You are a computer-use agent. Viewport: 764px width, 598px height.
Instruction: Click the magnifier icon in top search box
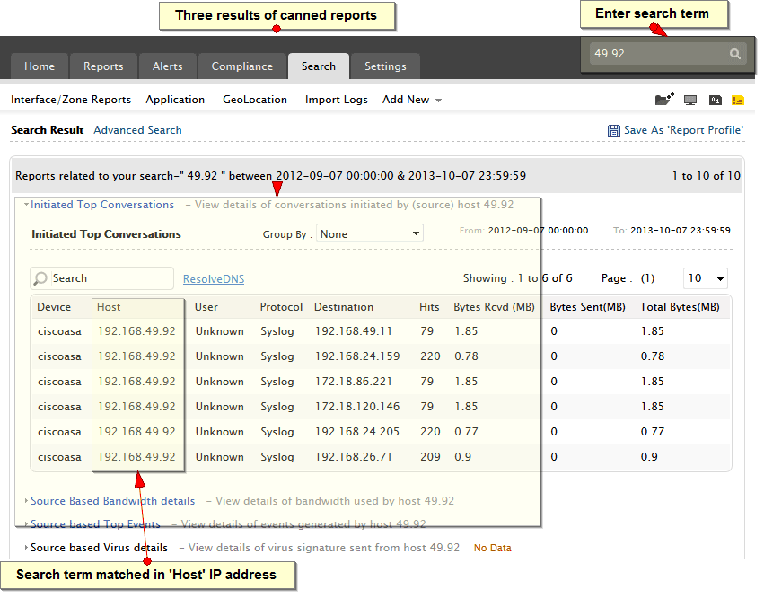click(x=735, y=55)
